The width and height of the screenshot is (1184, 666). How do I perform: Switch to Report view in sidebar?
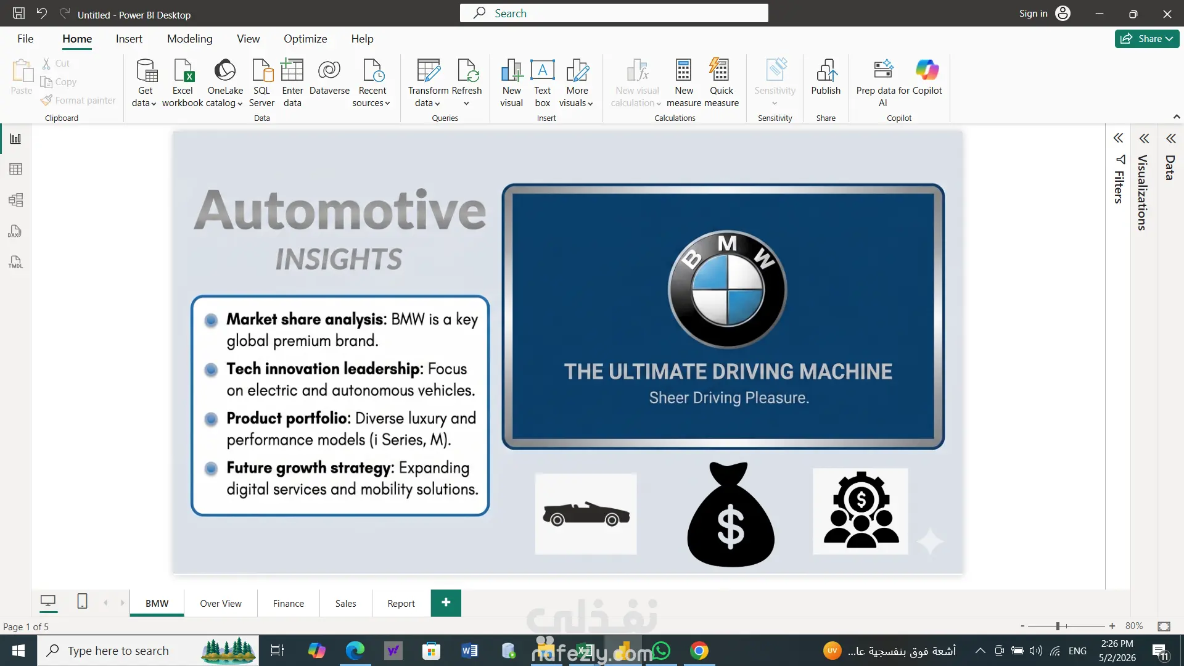pyautogui.click(x=15, y=139)
